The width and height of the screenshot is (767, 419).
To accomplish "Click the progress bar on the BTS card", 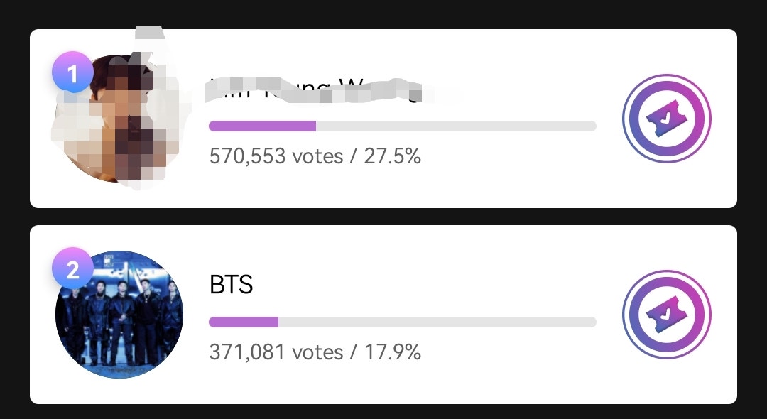I will (x=402, y=322).
